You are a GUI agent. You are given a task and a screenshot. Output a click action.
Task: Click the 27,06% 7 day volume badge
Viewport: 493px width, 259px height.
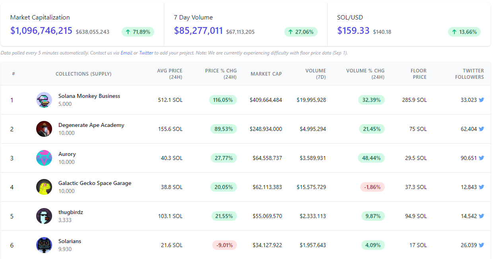pos(301,32)
